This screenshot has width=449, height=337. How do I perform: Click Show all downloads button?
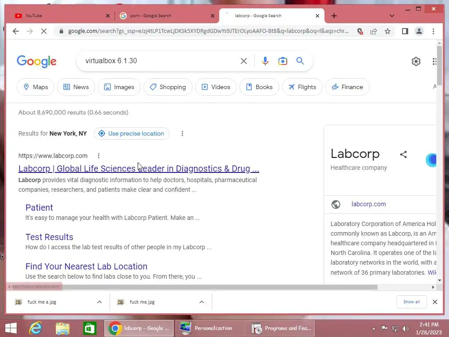pos(411,302)
